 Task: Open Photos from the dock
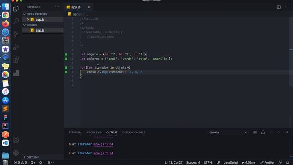pos(5,75)
